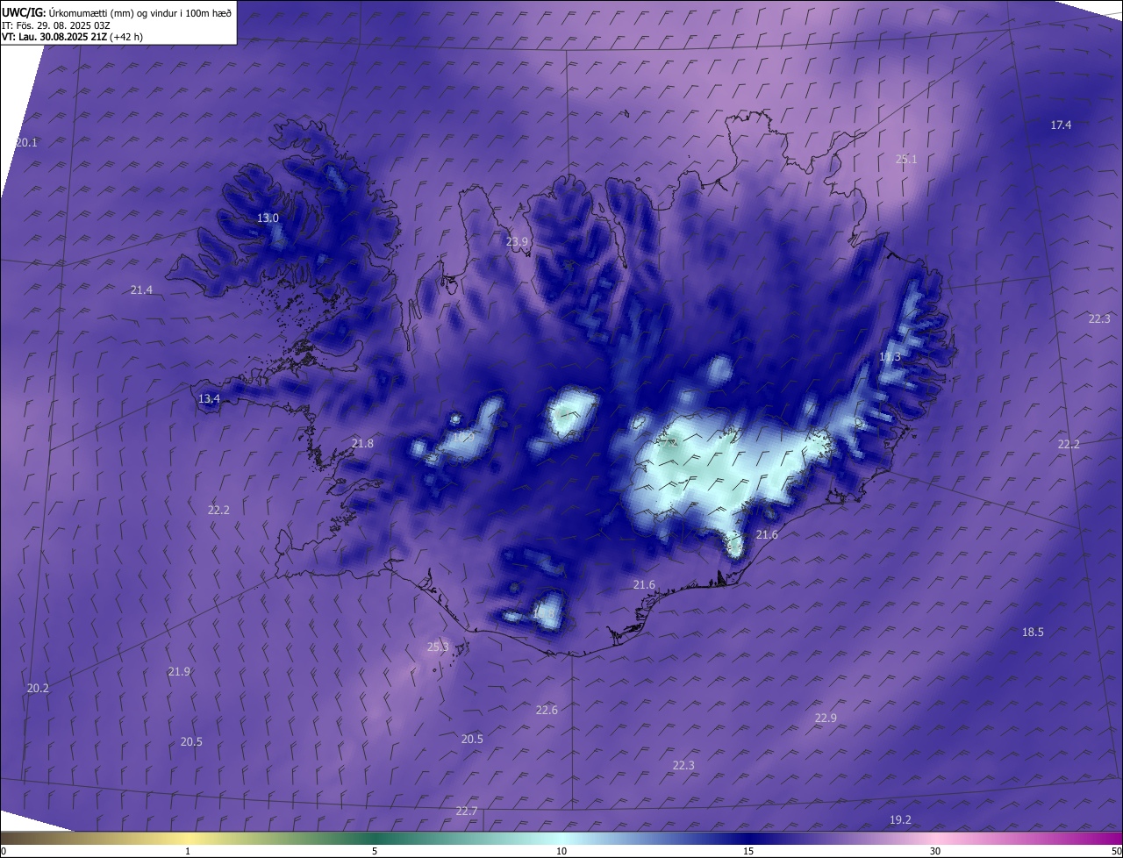The image size is (1123, 858).
Task: Click the 21.8 value label
Action: pyautogui.click(x=362, y=443)
